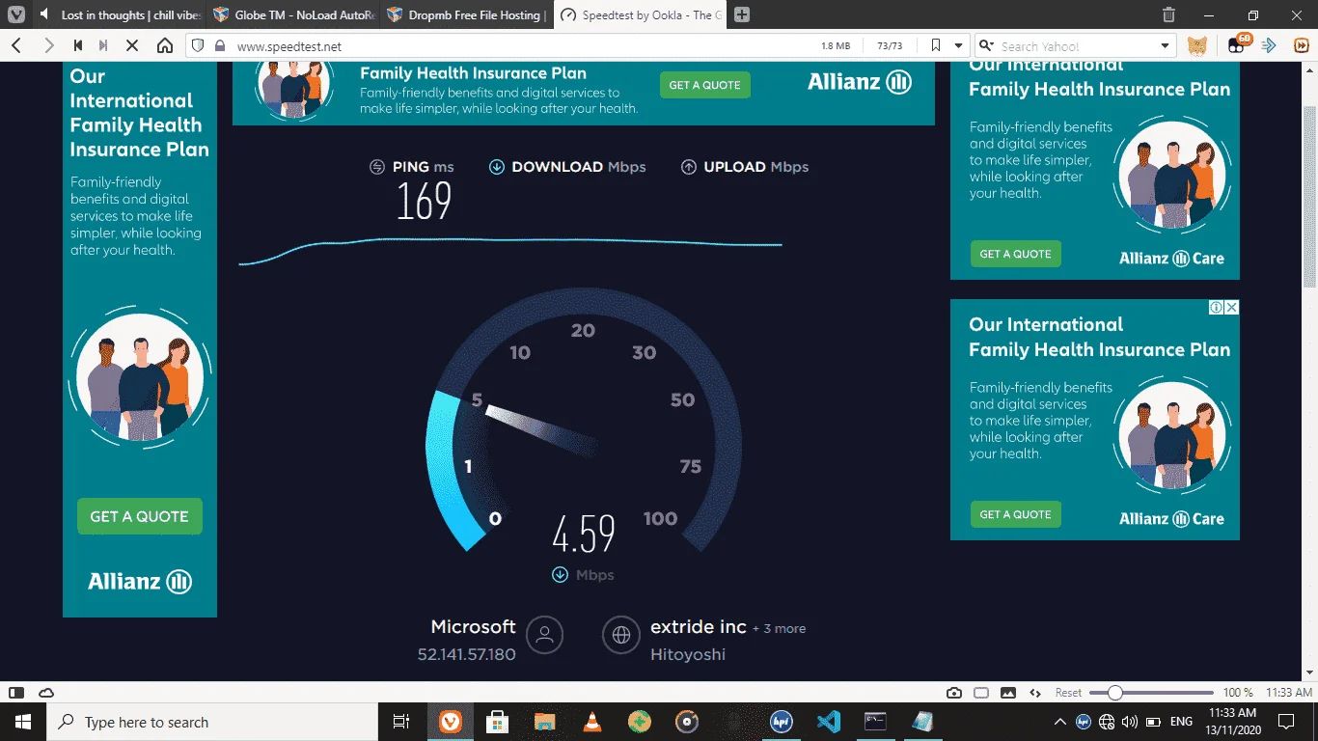This screenshot has height=741, width=1318.
Task: Click the Microsoft user profile icon
Action: click(x=545, y=635)
